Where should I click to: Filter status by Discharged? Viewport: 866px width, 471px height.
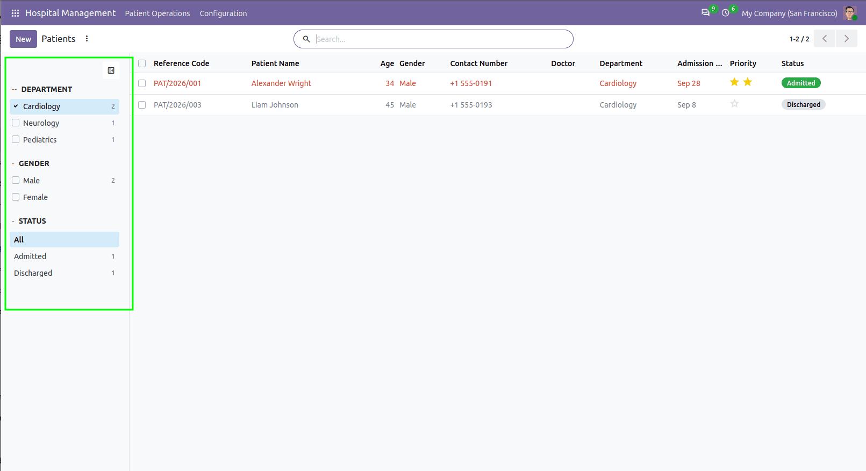click(65, 273)
